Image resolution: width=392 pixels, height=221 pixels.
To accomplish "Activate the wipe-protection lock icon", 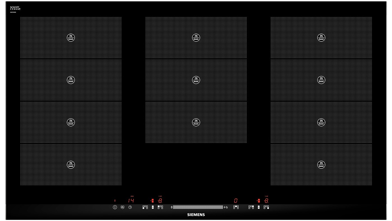I will (x=122, y=207).
